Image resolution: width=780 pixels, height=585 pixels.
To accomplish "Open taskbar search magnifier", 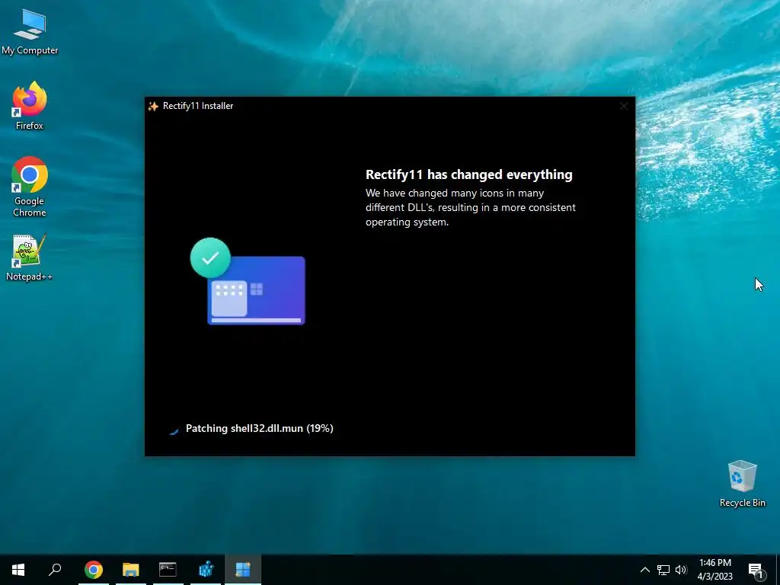I will 55,570.
